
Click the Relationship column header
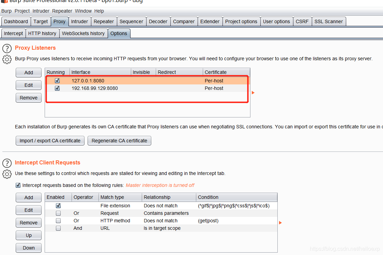[x=169, y=197]
